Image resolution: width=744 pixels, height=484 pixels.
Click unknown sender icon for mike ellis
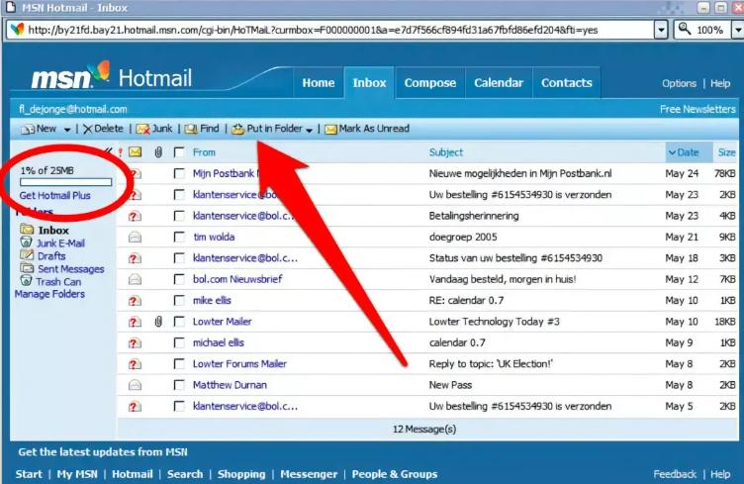135,300
